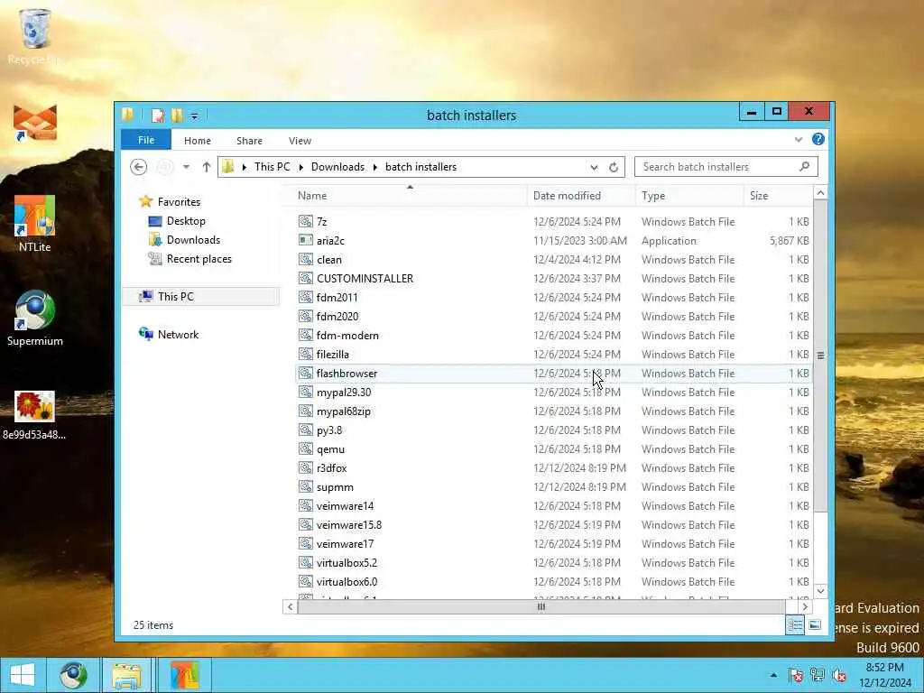Viewport: 924px width, 693px height.
Task: Sort by the Type column header
Action: (689, 196)
